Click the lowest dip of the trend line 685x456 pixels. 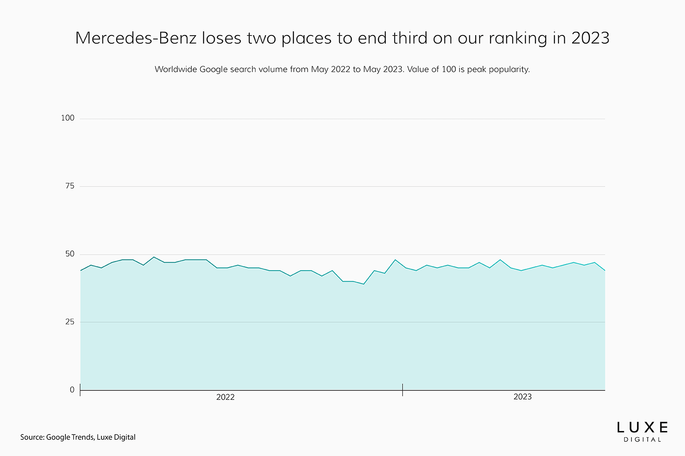[364, 284]
